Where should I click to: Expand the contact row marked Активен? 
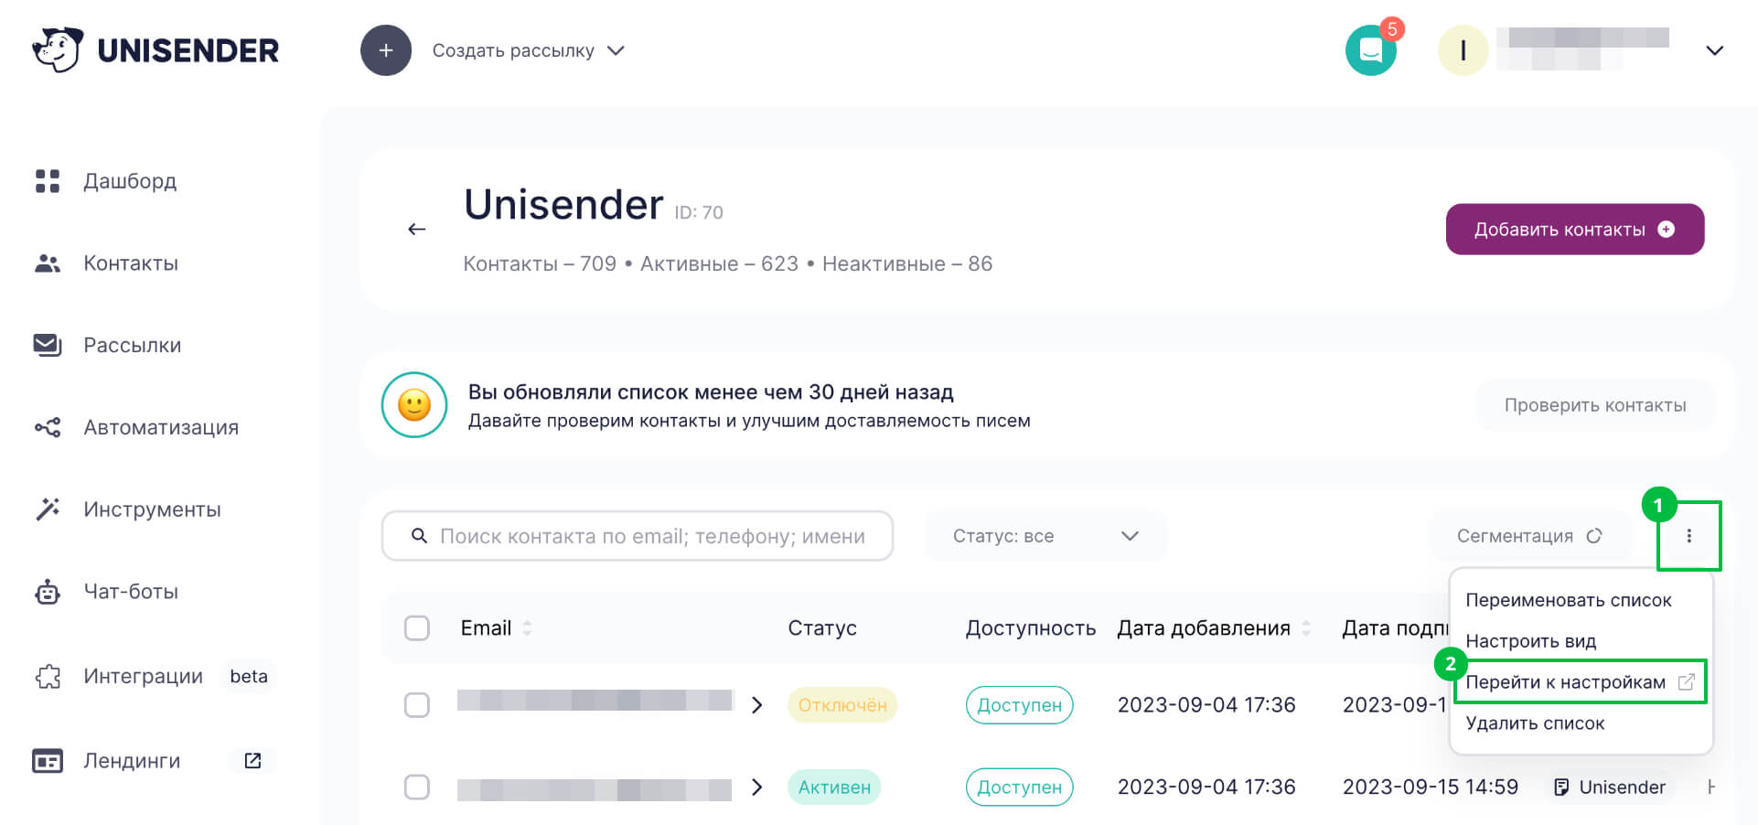[x=757, y=787]
